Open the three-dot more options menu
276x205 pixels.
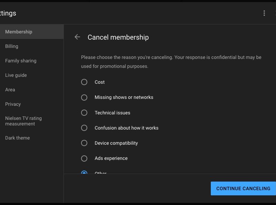click(x=264, y=13)
